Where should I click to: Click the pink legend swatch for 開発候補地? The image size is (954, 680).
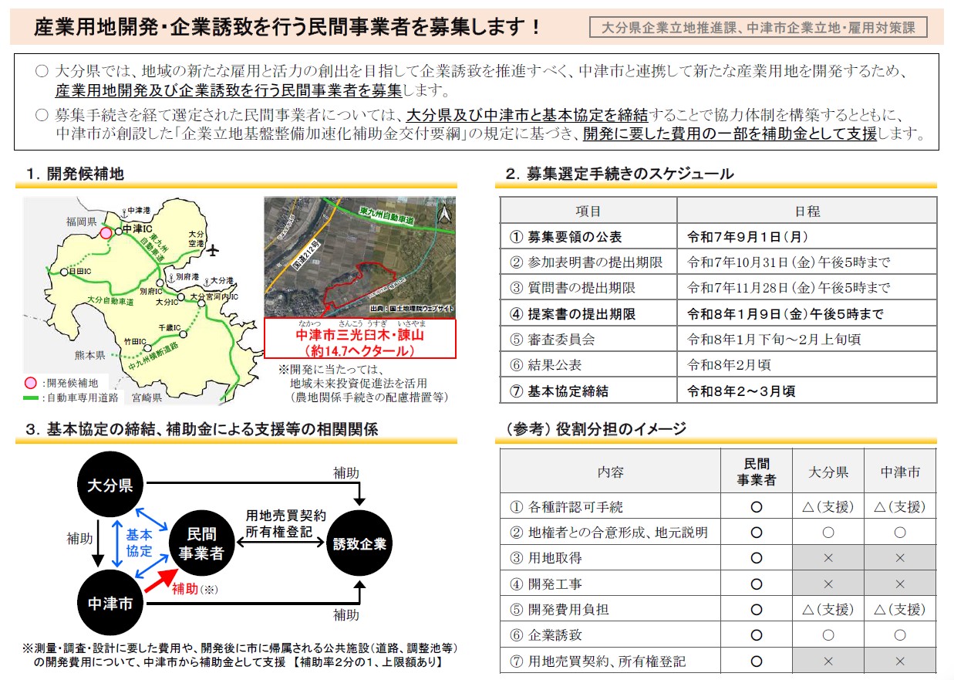tap(31, 383)
